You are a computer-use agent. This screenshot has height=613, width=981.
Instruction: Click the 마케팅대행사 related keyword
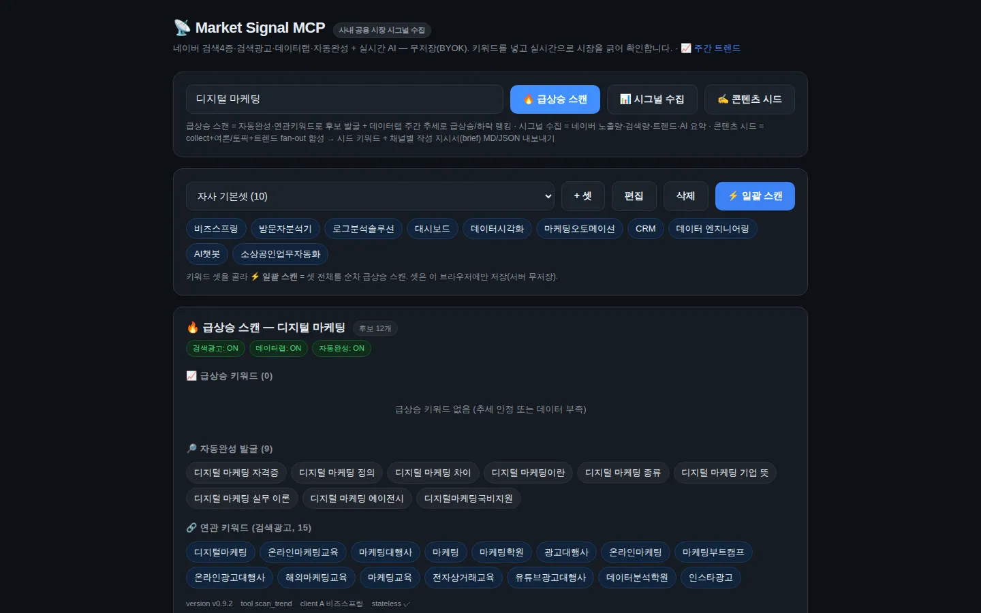point(386,552)
